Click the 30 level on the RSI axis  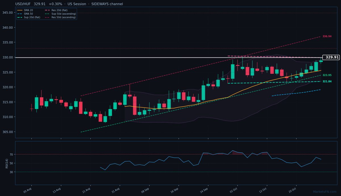pyautogui.click(x=11, y=172)
